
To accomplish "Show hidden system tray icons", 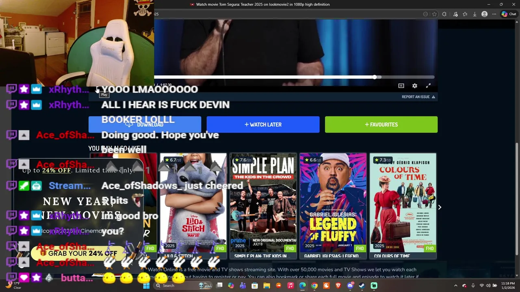I will point(455,286).
